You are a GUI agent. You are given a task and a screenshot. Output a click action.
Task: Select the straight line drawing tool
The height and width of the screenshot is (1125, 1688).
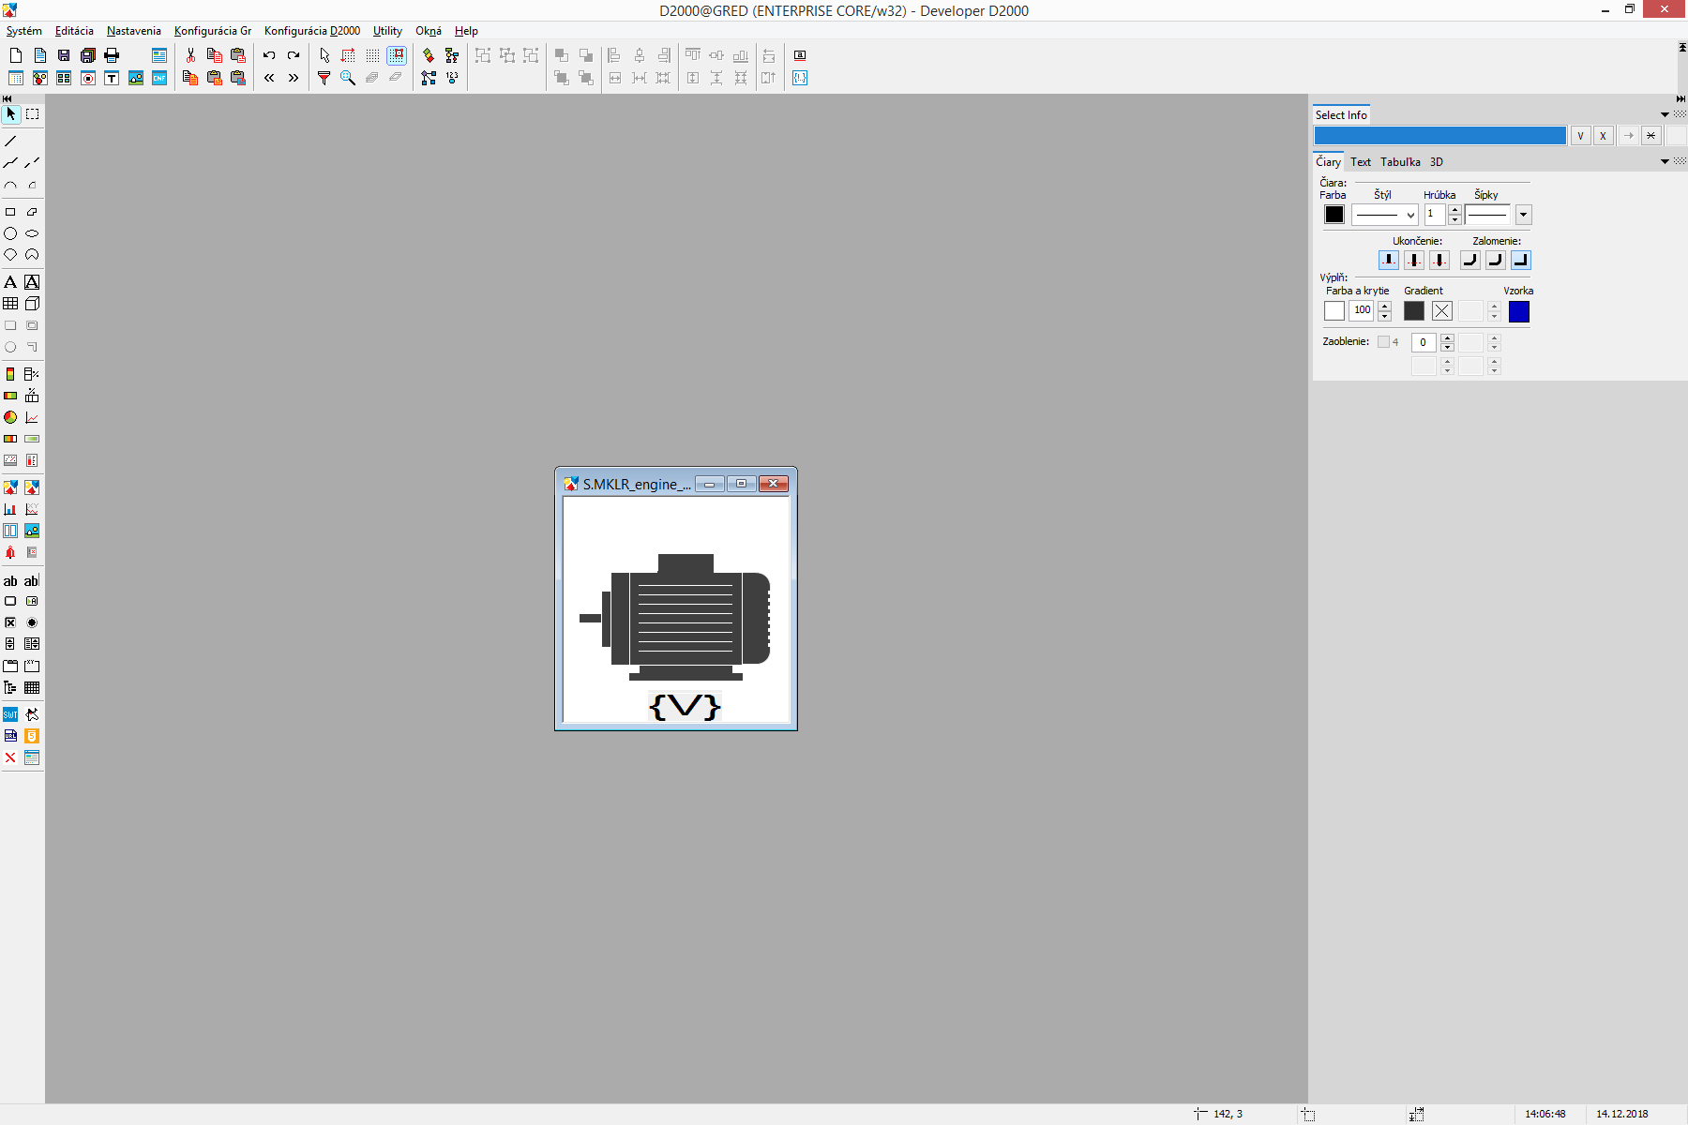tap(10, 141)
